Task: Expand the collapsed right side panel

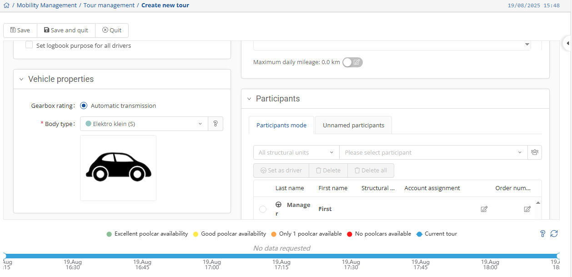Action: (567, 43)
